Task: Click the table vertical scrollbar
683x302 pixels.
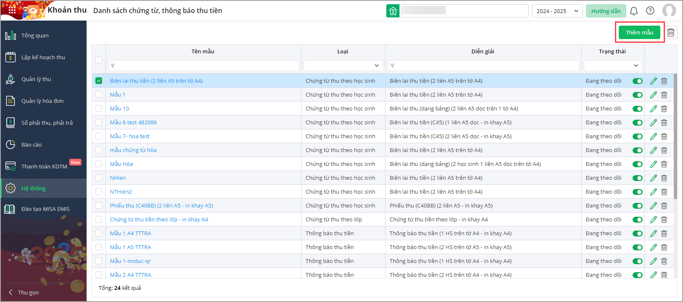Action: (x=675, y=136)
